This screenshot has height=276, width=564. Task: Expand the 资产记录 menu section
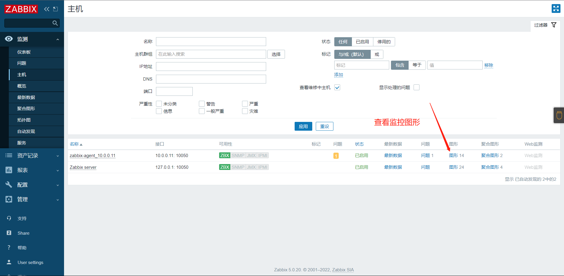coord(58,156)
